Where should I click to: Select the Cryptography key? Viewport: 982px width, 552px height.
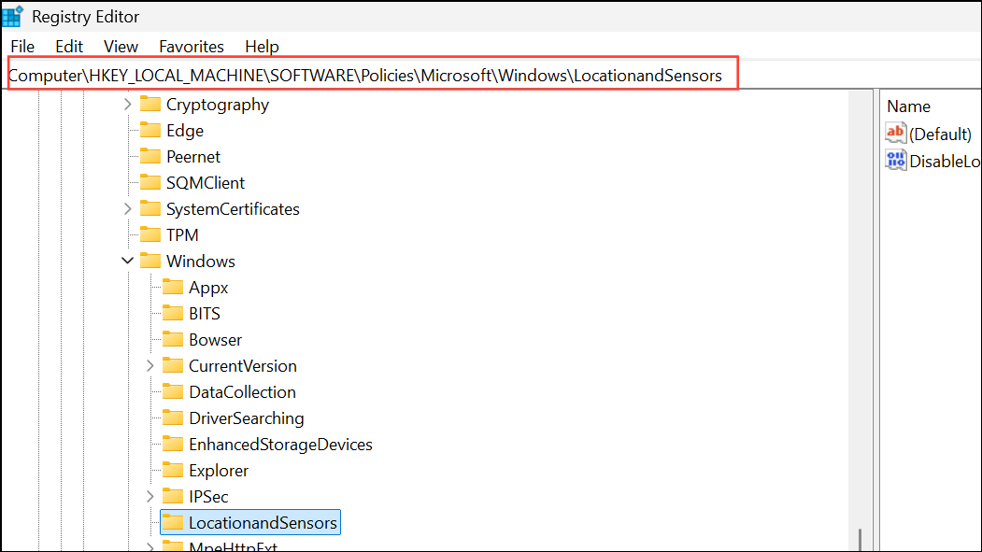218,105
